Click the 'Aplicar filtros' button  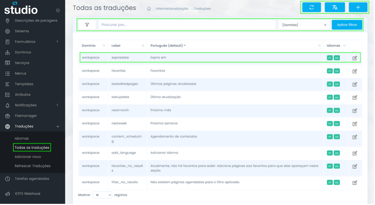pyautogui.click(x=347, y=25)
